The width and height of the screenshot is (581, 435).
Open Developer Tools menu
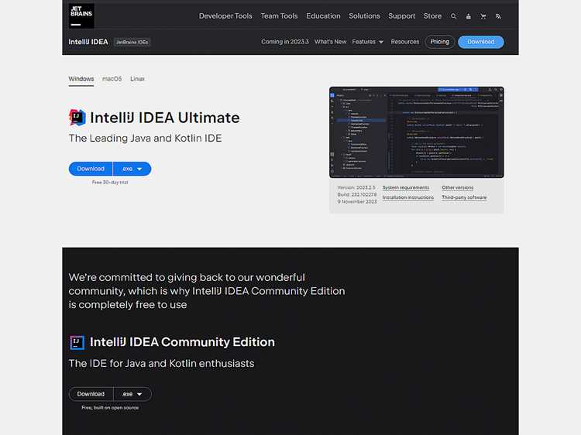tap(225, 16)
